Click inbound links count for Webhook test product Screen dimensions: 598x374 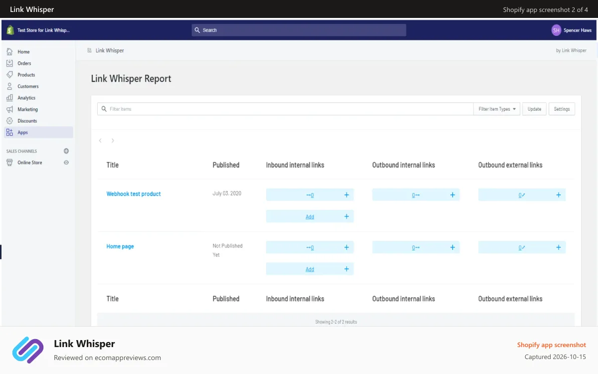[310, 195]
